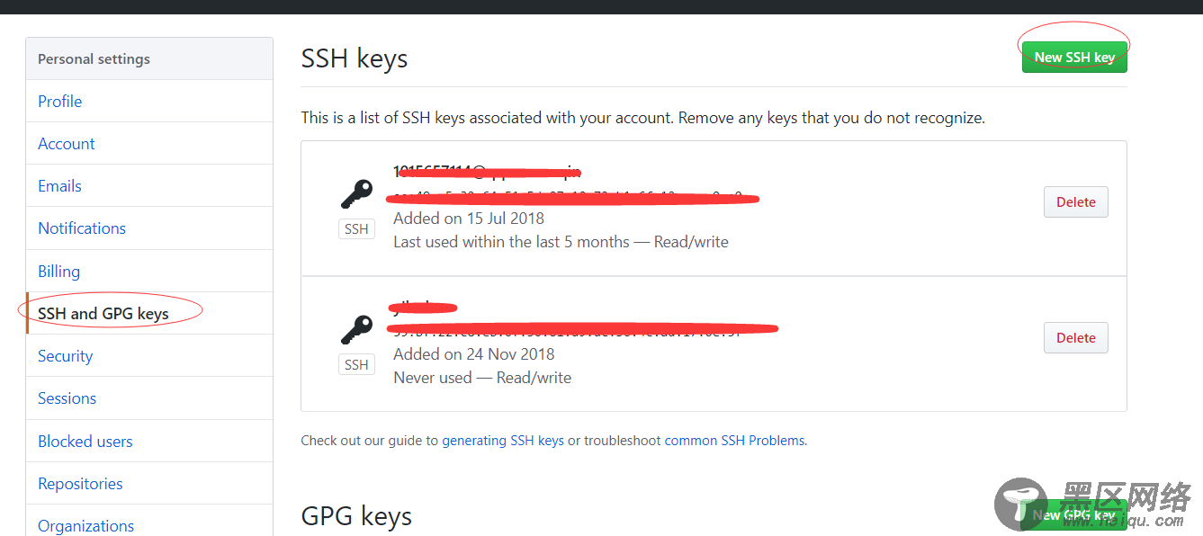This screenshot has height=536, width=1203.
Task: Click the key icon of the second SSH key
Action: tap(356, 330)
